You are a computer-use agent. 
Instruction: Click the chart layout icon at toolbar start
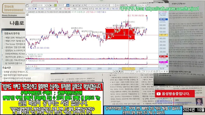tap(27, 5)
